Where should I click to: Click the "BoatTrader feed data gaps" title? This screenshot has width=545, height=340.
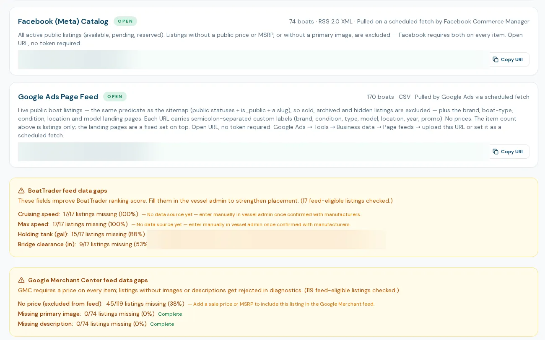tap(67, 191)
